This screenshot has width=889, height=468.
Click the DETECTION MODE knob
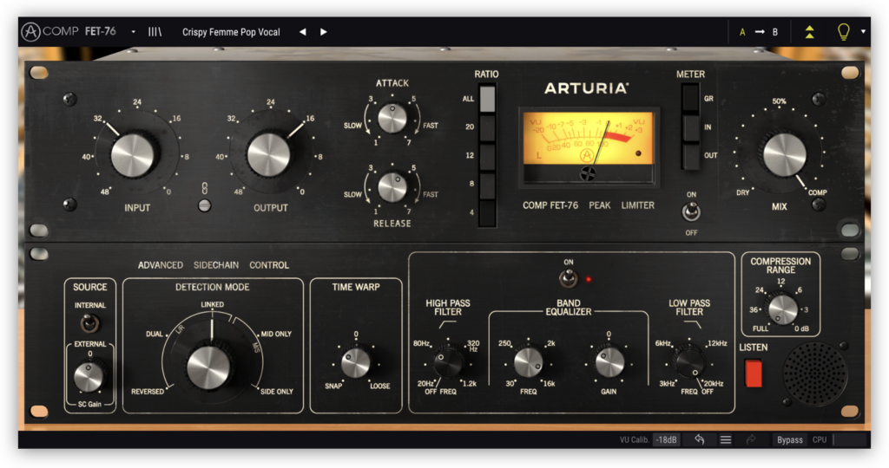[x=208, y=367]
